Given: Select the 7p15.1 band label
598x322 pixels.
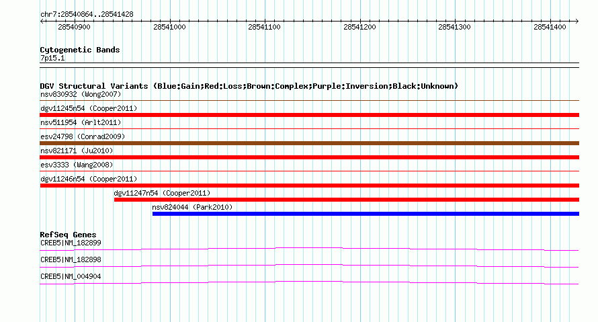Looking at the screenshot, I should pos(52,58).
